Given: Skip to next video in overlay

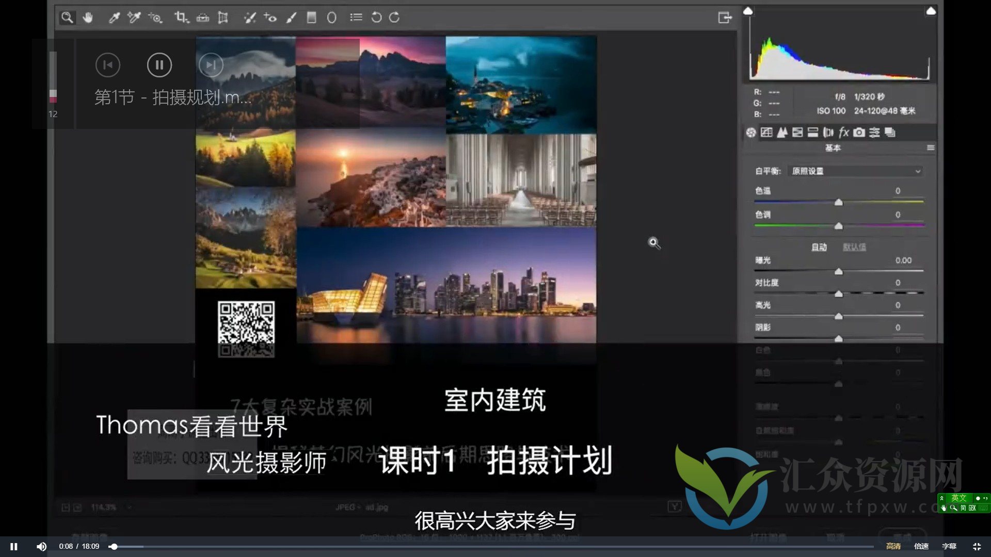Looking at the screenshot, I should tap(211, 65).
